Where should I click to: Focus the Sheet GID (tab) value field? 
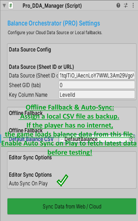click(x=97, y=85)
